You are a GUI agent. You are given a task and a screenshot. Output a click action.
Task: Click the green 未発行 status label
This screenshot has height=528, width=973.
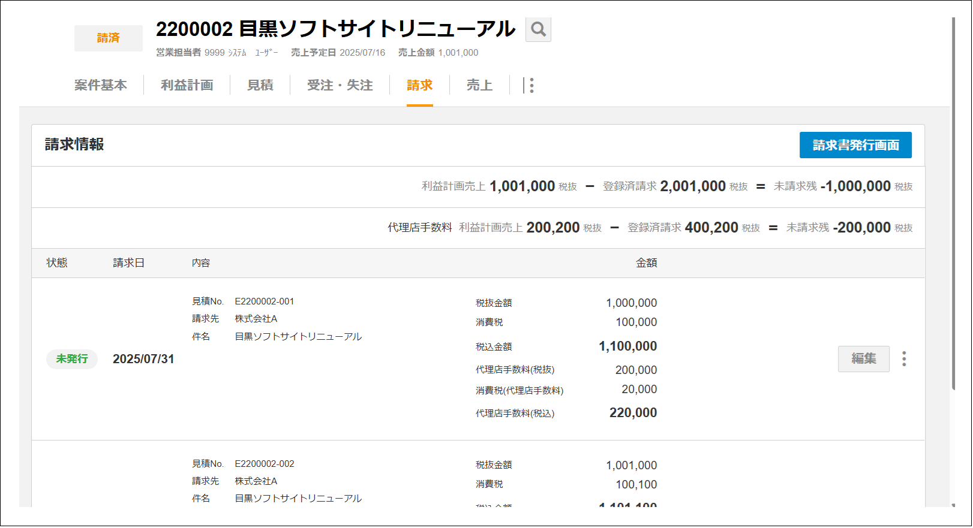click(72, 359)
